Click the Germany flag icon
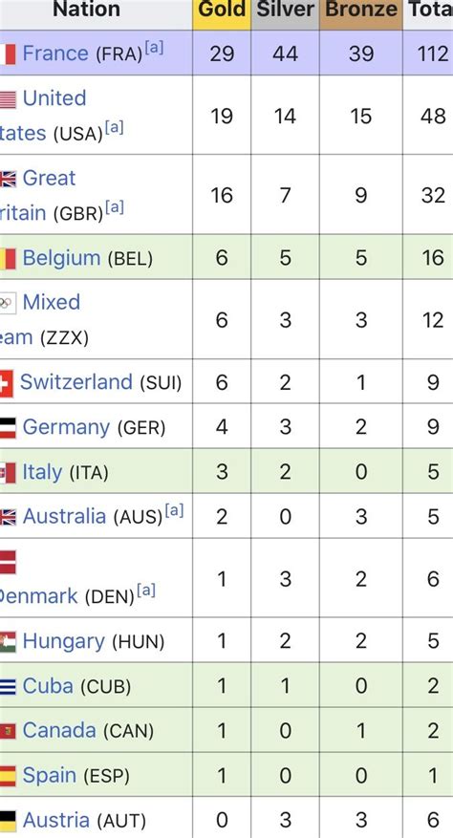This screenshot has height=838, width=453. pos(8,428)
